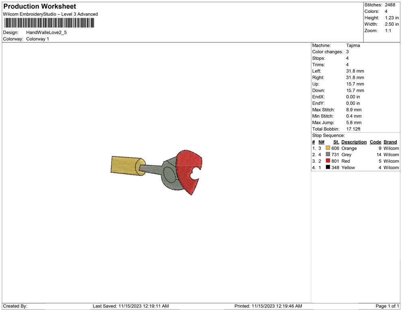Click the Wilcom brand in the Orange row
The width and height of the screenshot is (402, 310).
click(391, 148)
